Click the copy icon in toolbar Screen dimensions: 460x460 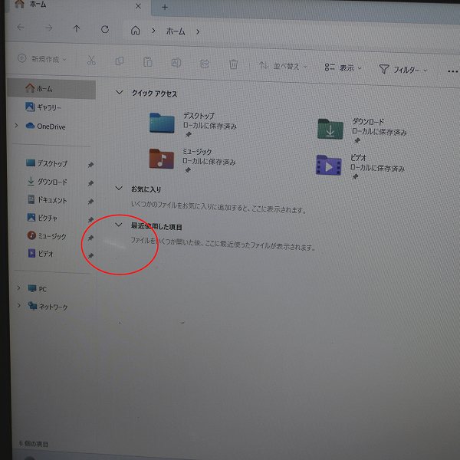click(x=119, y=61)
